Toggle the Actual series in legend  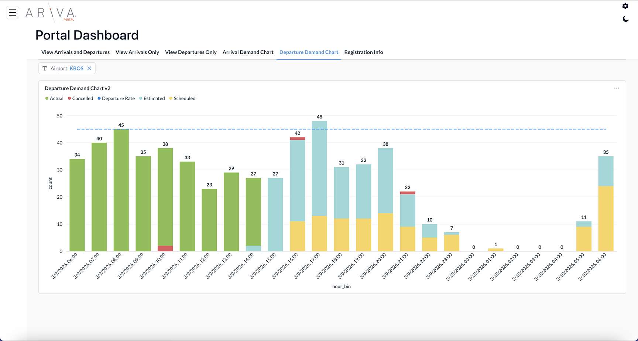pyautogui.click(x=54, y=98)
